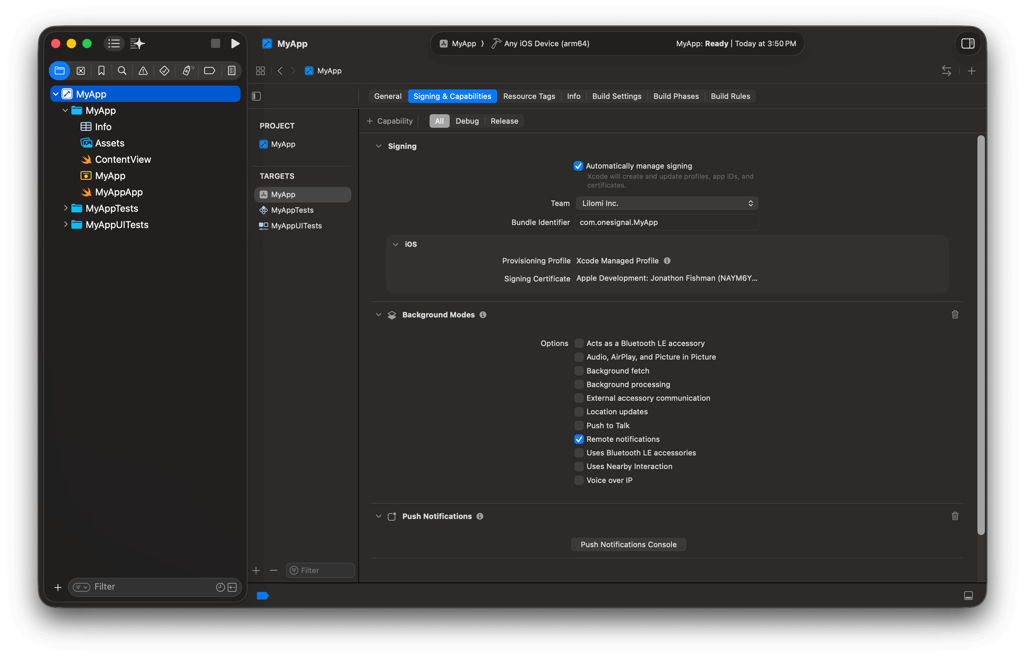
Task: Toggle the debug area at bottom right
Action: (969, 595)
